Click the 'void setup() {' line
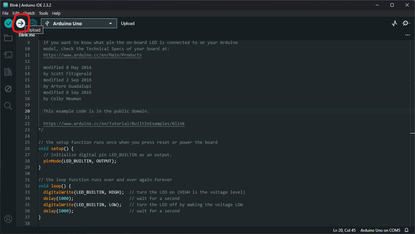The image size is (415, 234). pos(56,149)
